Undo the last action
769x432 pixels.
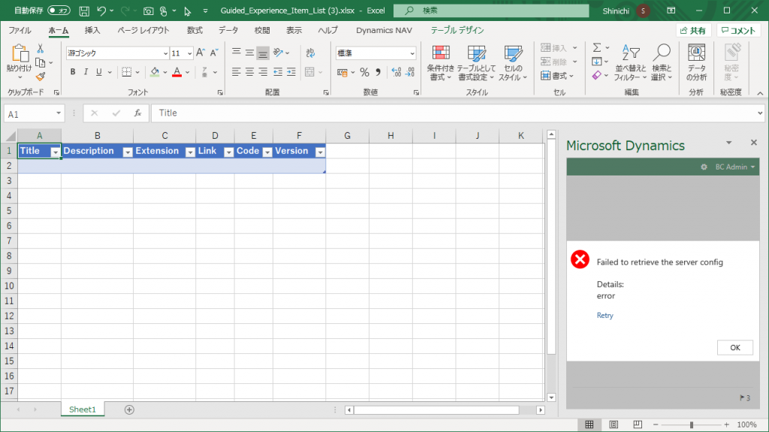101,10
